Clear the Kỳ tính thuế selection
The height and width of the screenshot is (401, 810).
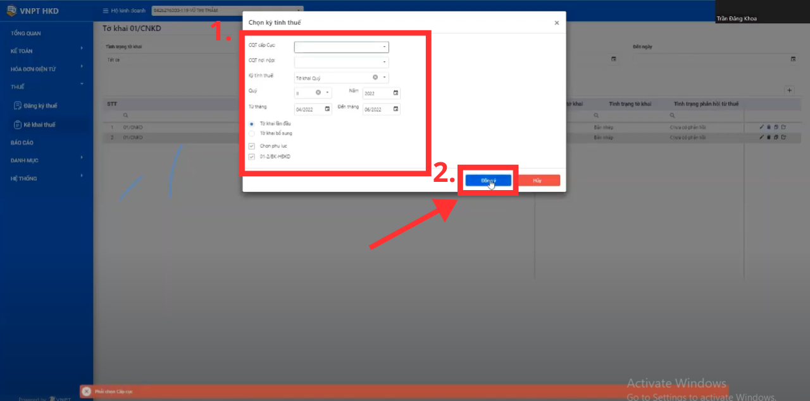point(375,77)
